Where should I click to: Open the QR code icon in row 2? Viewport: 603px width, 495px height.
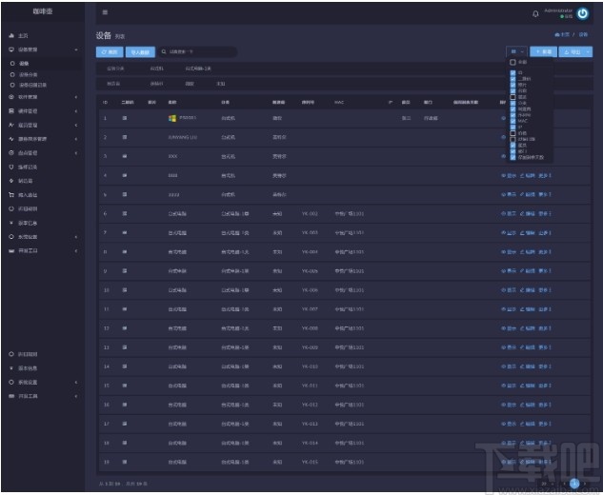(x=125, y=137)
